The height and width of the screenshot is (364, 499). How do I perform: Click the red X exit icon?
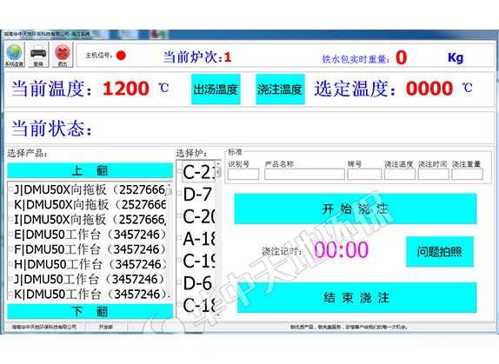pyautogui.click(x=63, y=55)
